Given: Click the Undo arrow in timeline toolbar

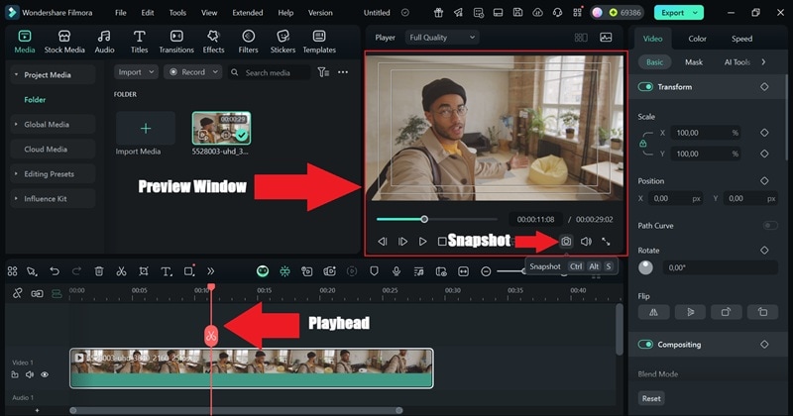Looking at the screenshot, I should tap(55, 271).
